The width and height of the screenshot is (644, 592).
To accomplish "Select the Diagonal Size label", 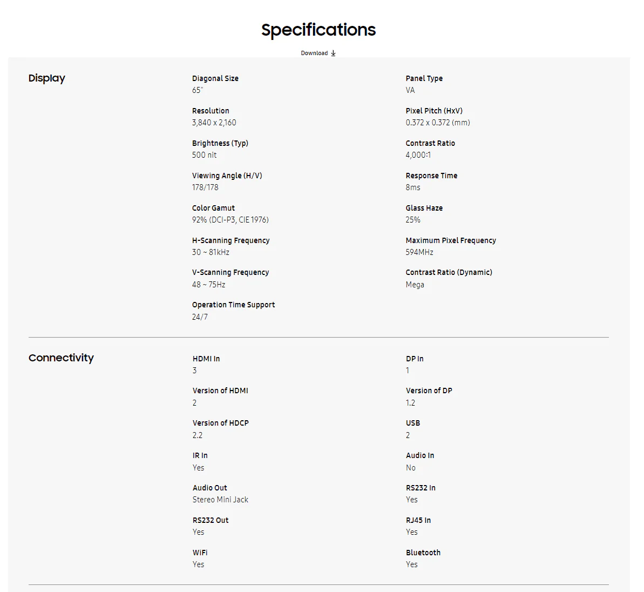I will [x=215, y=78].
